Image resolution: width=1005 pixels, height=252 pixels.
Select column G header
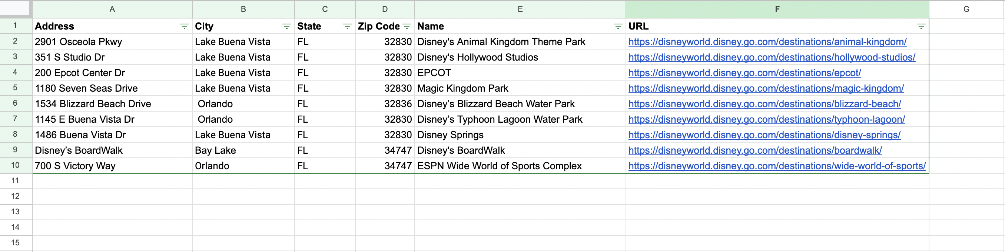pos(966,9)
